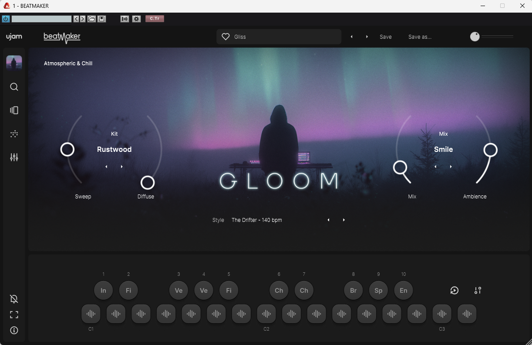Click the Sweep knob handle
The height and width of the screenshot is (345, 532).
pyautogui.click(x=67, y=150)
